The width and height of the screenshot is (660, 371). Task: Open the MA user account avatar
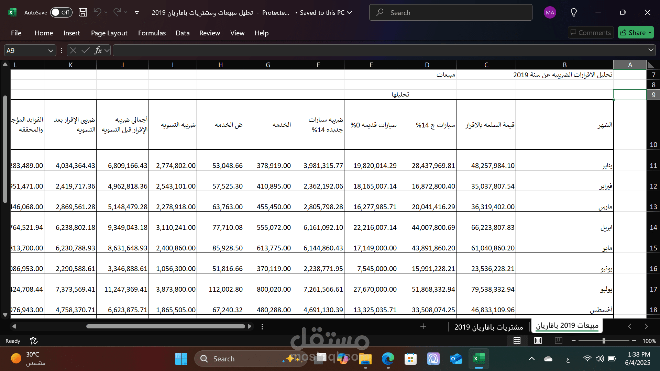[x=550, y=13]
